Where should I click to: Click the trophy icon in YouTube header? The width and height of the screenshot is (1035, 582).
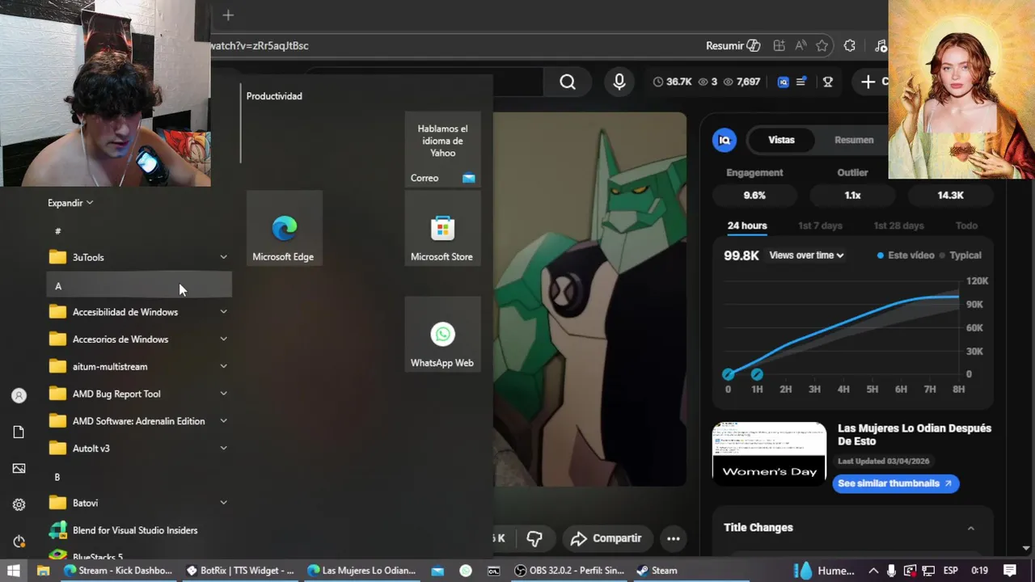(828, 82)
